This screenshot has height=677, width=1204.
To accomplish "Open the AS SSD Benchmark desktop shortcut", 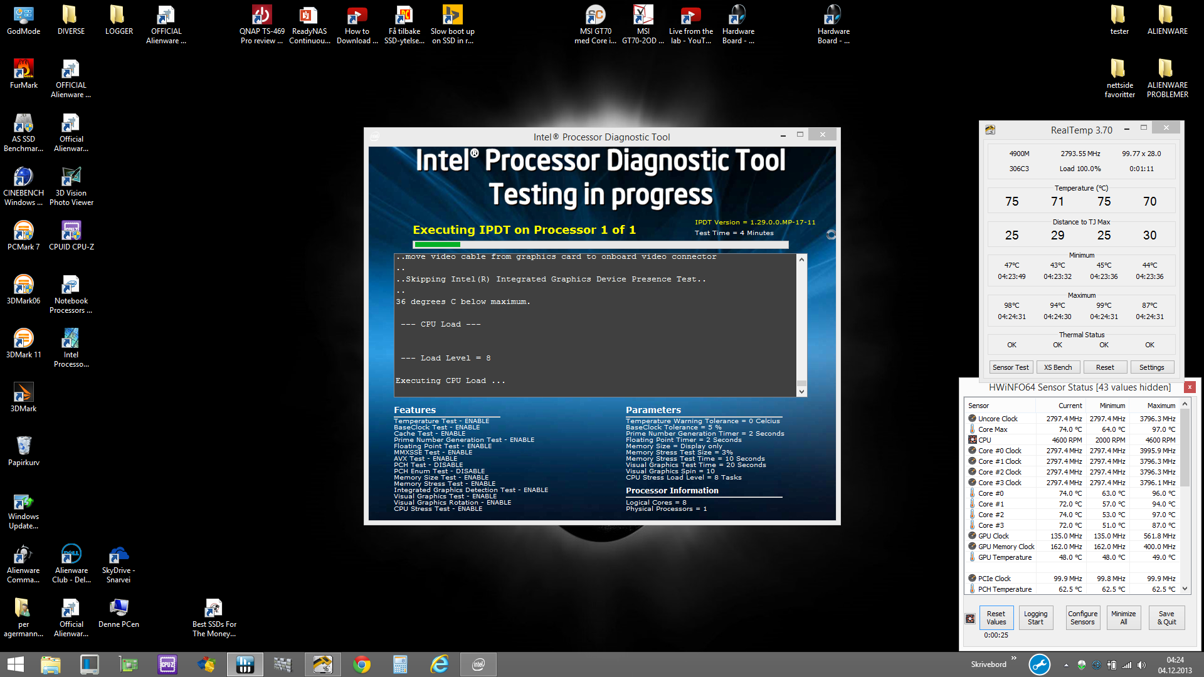I will [23, 133].
